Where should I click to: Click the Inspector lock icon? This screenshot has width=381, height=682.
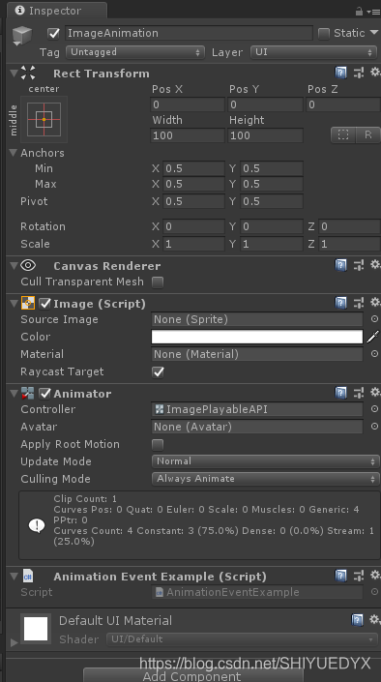pos(360,11)
